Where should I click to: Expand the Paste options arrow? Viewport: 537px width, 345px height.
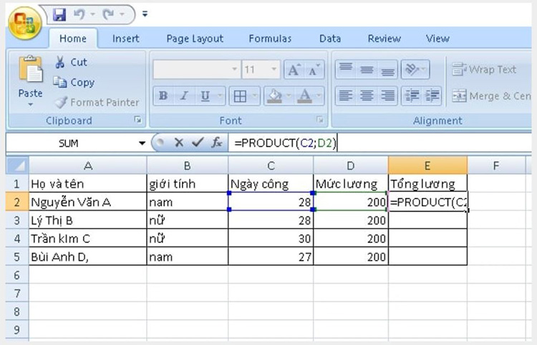coord(31,104)
